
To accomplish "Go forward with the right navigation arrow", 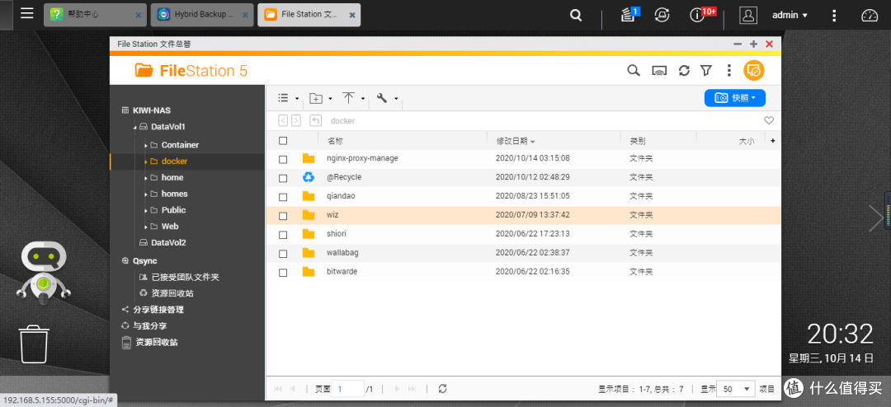I will coord(296,120).
